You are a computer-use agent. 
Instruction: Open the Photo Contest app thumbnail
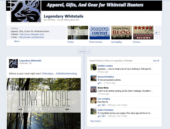(x=99, y=33)
